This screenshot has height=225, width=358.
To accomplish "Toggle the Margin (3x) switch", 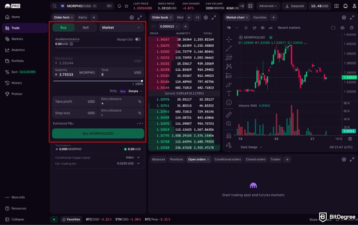I will point(138,39).
